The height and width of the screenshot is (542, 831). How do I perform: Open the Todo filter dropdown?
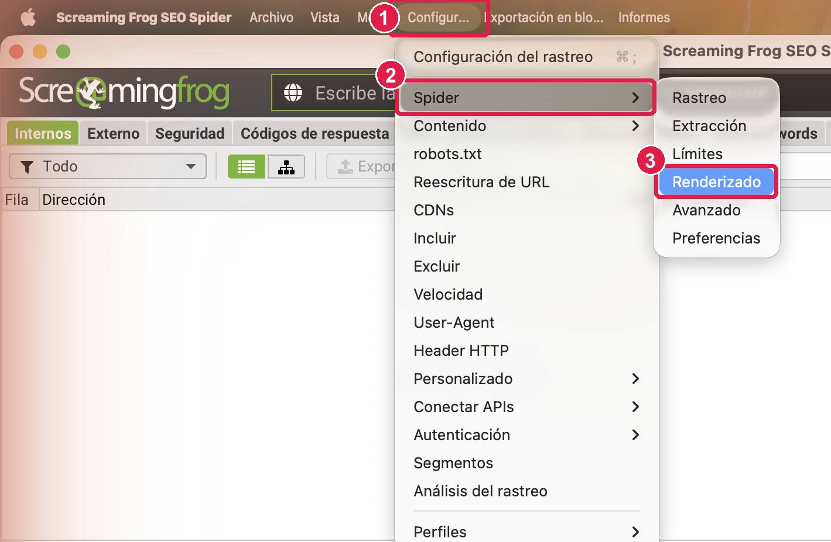click(x=108, y=166)
